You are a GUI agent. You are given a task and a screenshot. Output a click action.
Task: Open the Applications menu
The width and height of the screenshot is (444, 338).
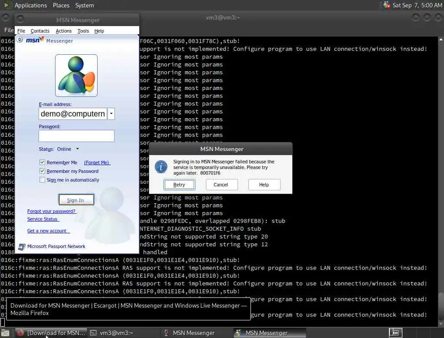pos(31,5)
